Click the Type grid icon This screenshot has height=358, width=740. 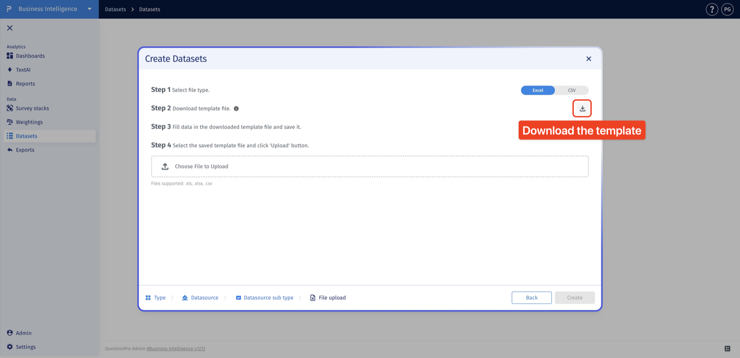pos(148,298)
